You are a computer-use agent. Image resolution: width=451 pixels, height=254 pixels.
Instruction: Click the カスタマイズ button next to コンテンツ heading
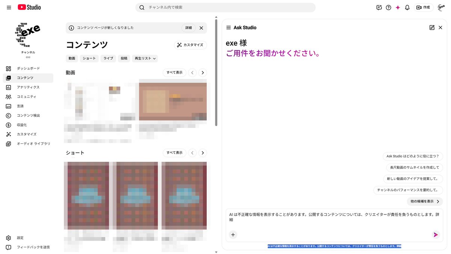[191, 45]
